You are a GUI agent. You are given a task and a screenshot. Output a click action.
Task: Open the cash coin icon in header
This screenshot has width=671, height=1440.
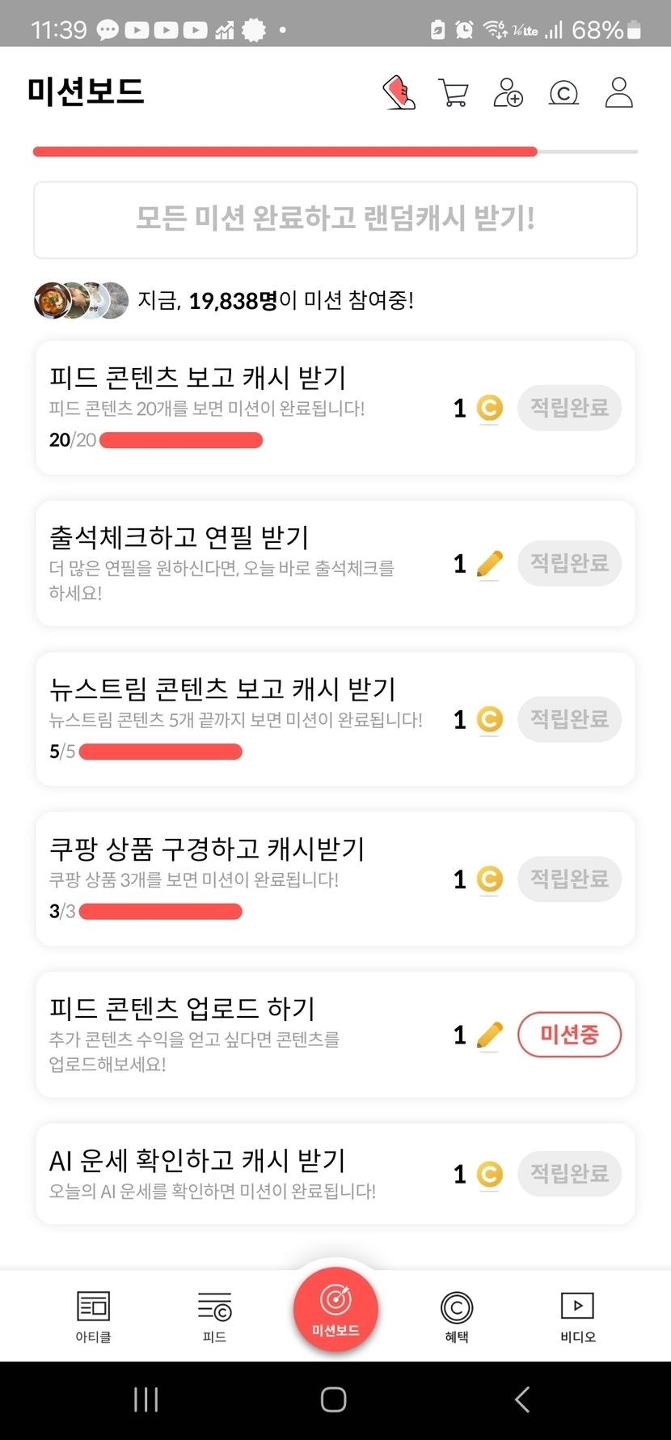563,93
